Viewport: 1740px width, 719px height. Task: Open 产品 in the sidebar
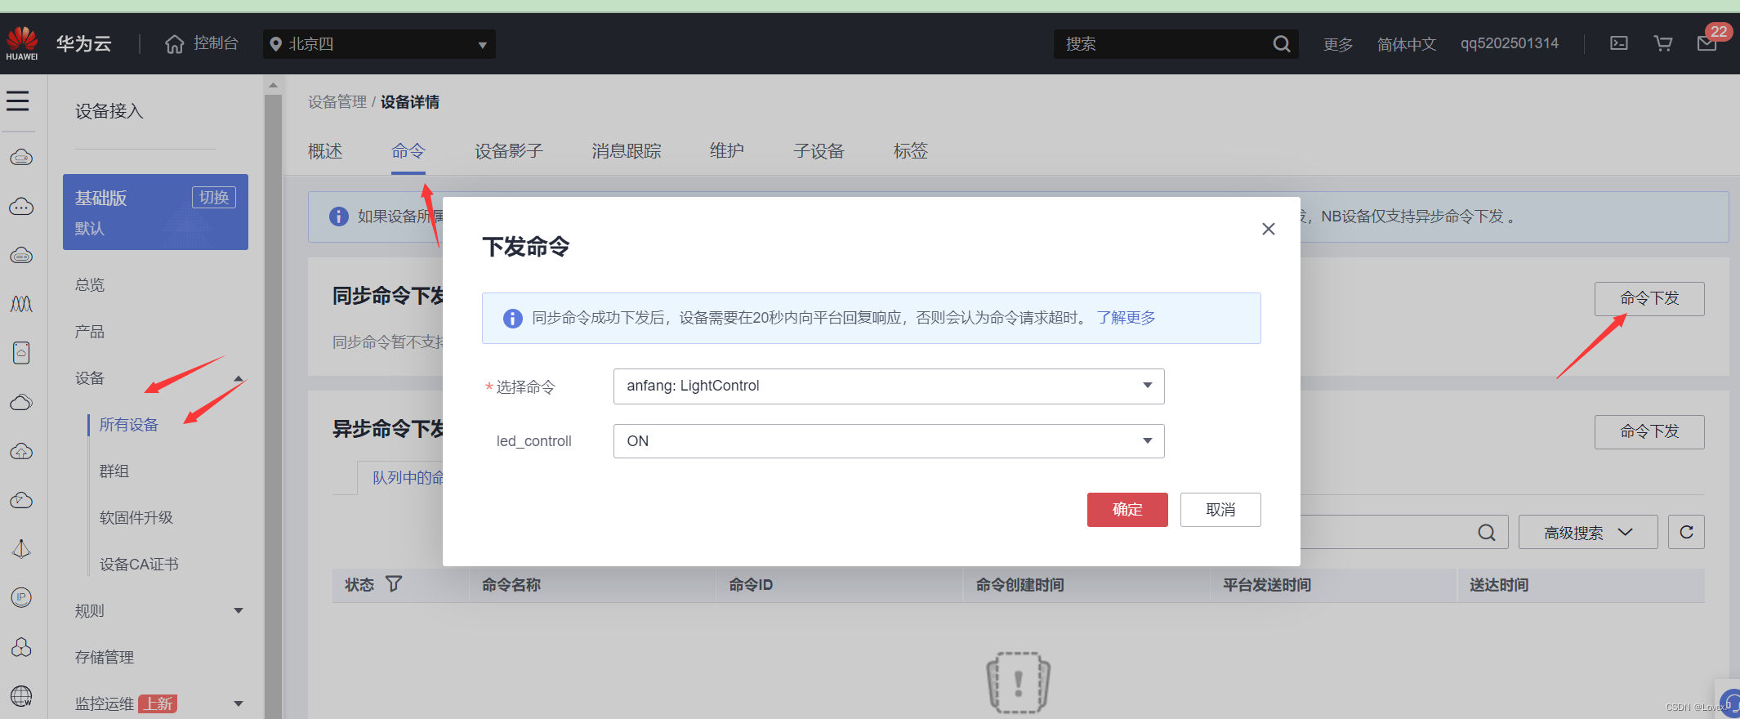click(x=90, y=331)
